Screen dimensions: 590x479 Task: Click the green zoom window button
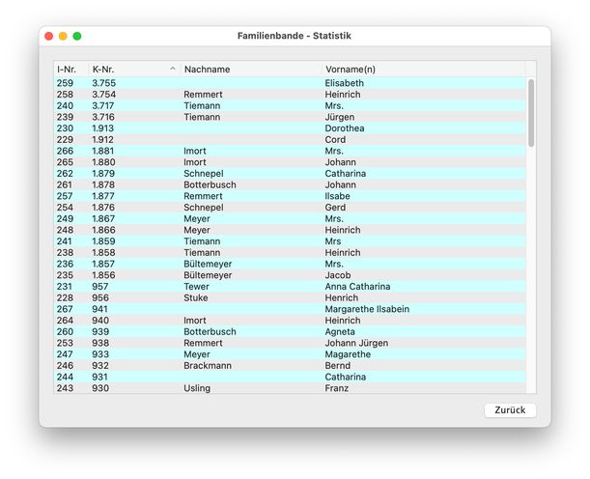click(77, 36)
